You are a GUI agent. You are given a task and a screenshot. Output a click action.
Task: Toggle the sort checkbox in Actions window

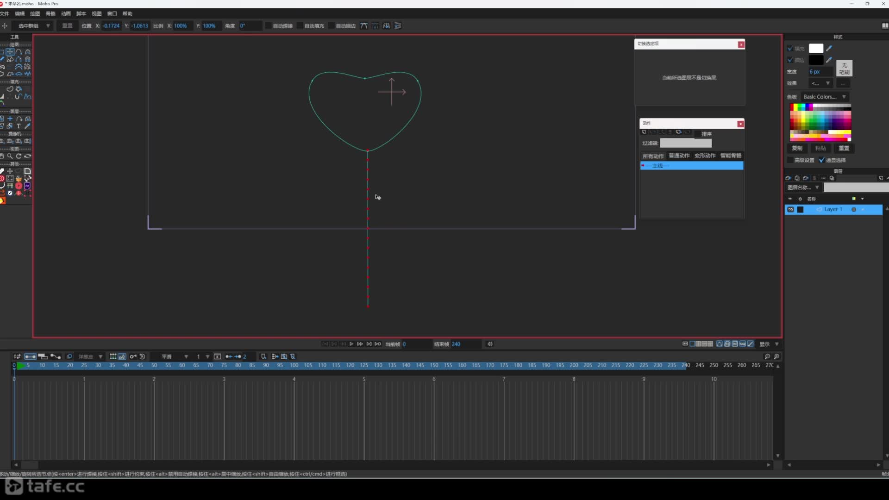coord(697,134)
